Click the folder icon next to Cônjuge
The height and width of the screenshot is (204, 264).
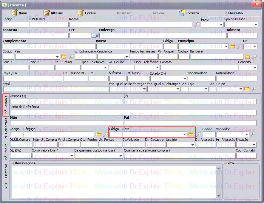click(x=98, y=135)
